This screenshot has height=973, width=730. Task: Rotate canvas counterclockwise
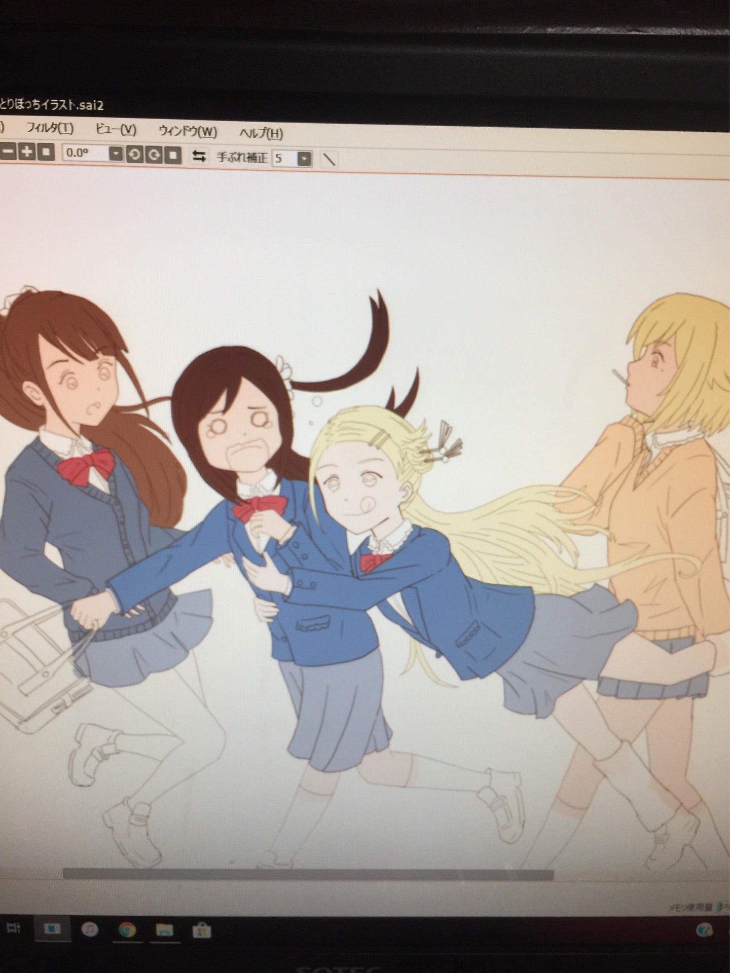(x=135, y=154)
